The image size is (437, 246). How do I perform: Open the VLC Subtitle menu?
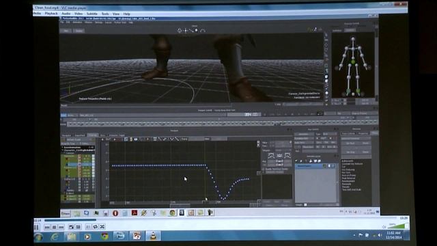tap(91, 14)
